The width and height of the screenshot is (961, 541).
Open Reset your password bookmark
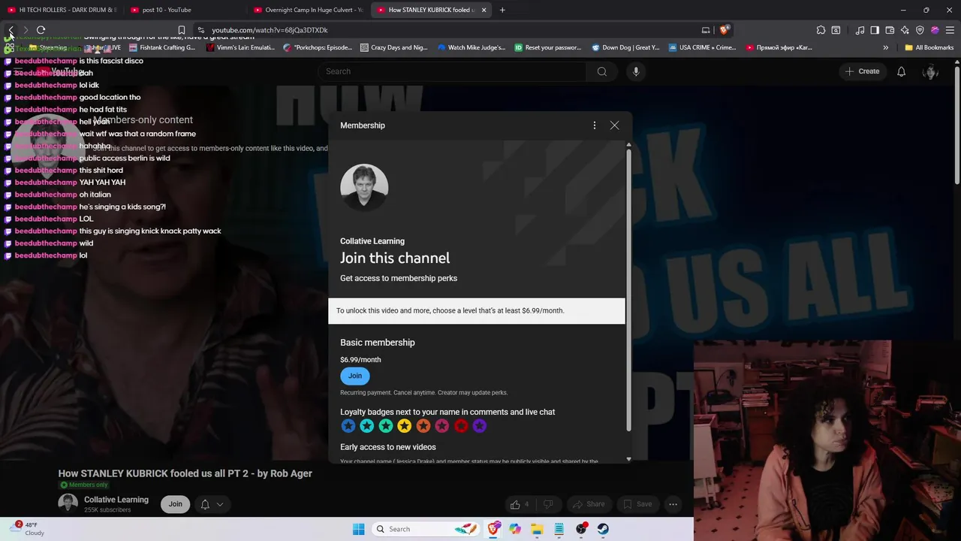(x=548, y=47)
